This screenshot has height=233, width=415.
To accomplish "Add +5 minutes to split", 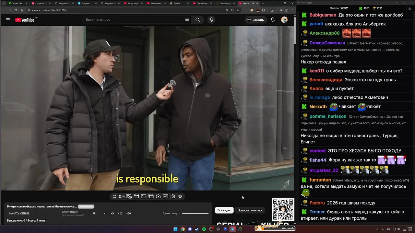I will [112, 214].
